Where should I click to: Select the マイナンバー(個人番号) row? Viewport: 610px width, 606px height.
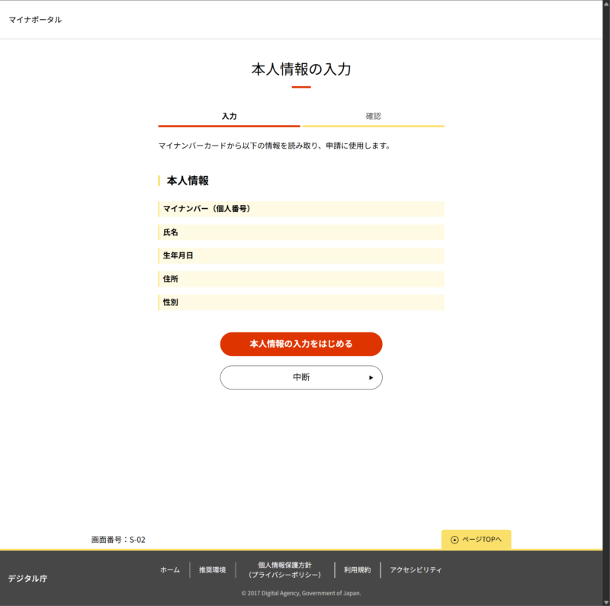point(300,209)
